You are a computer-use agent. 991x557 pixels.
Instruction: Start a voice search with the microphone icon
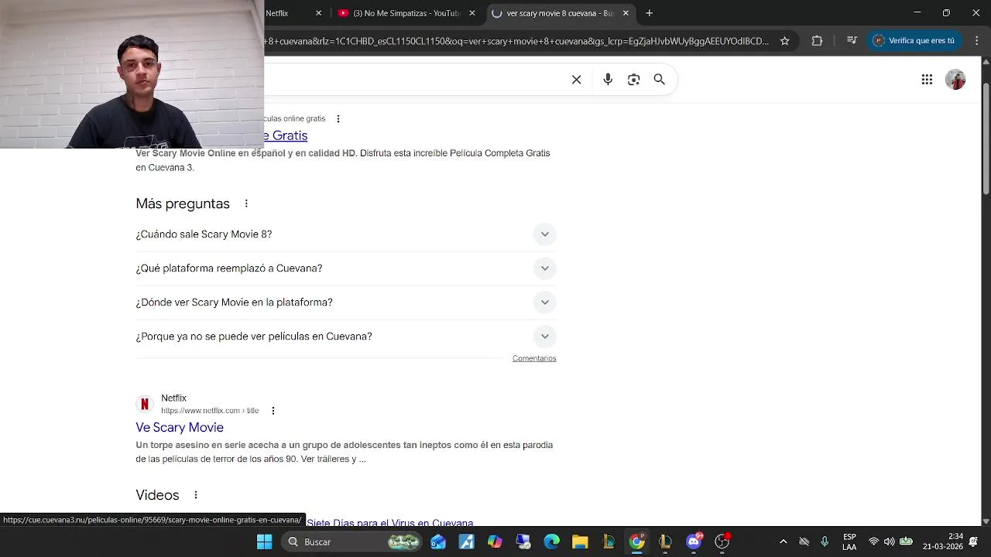coord(608,80)
